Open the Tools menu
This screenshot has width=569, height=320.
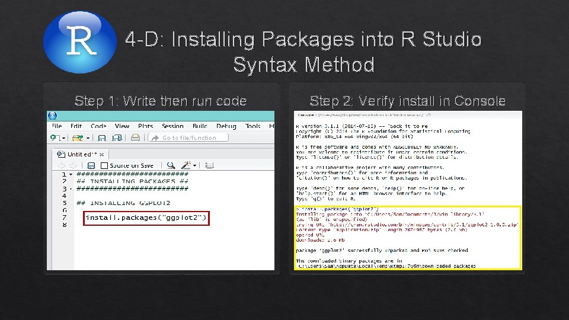tap(252, 126)
